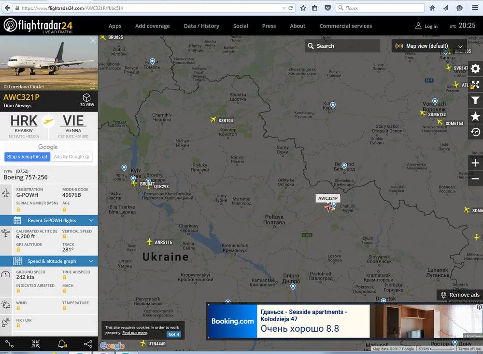483x354 pixels.
Task: Open the Data / History menu
Action: [x=201, y=26]
